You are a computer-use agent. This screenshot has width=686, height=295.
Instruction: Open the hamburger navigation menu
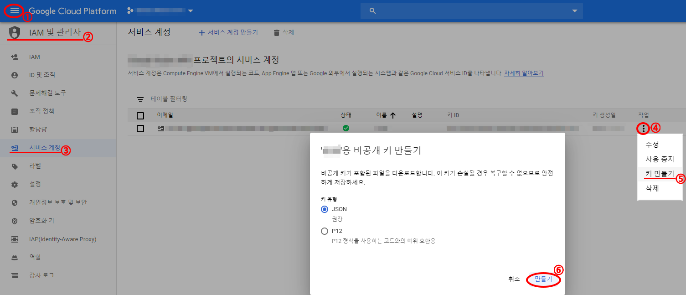click(x=15, y=10)
